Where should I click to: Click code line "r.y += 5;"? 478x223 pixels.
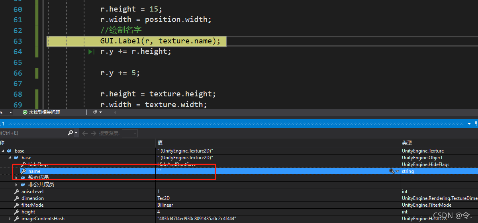pyautogui.click(x=120, y=73)
